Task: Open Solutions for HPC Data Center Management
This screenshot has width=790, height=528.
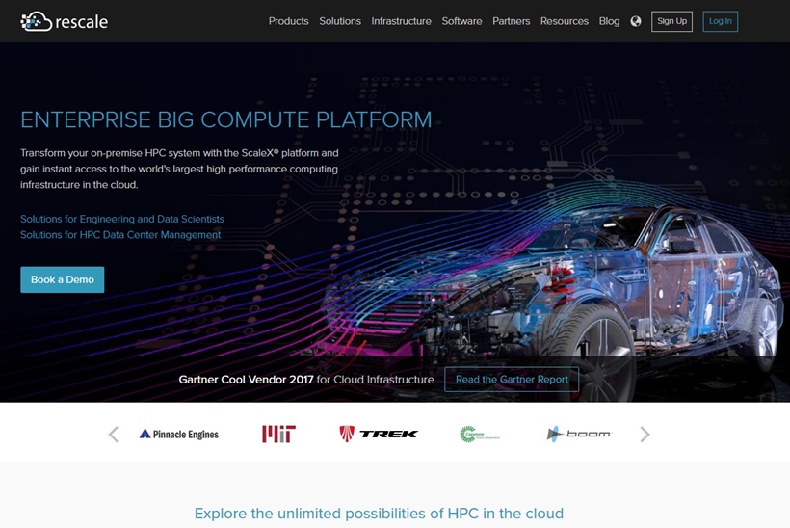Action: [x=120, y=235]
